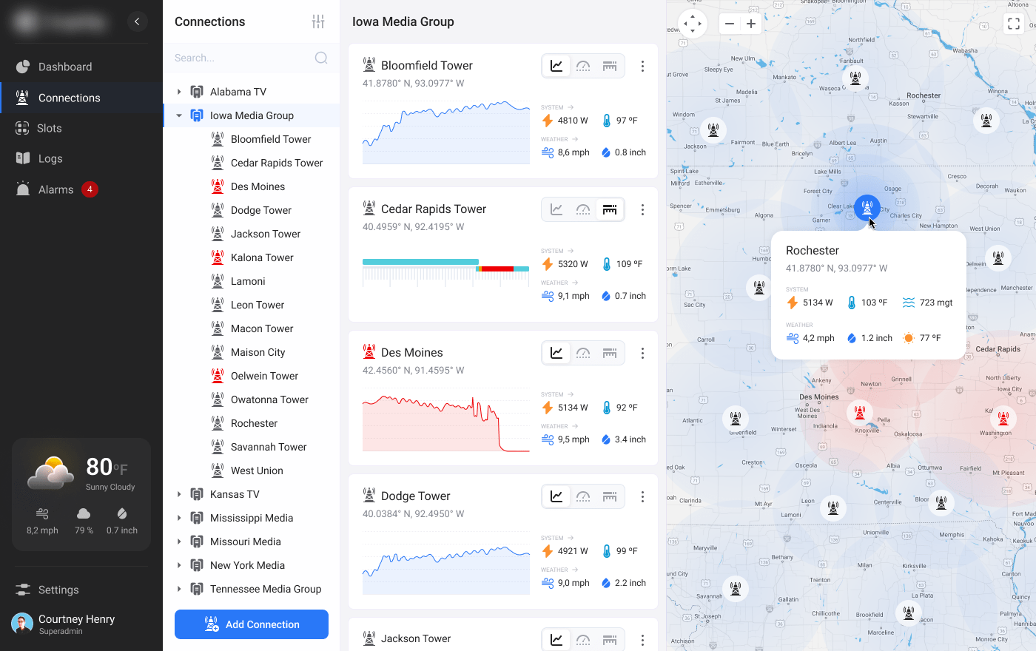
Task: Open Bloomfield Tower three-dot menu
Action: [x=642, y=67]
